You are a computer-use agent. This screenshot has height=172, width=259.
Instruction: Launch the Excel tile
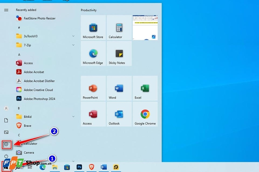tap(145, 88)
